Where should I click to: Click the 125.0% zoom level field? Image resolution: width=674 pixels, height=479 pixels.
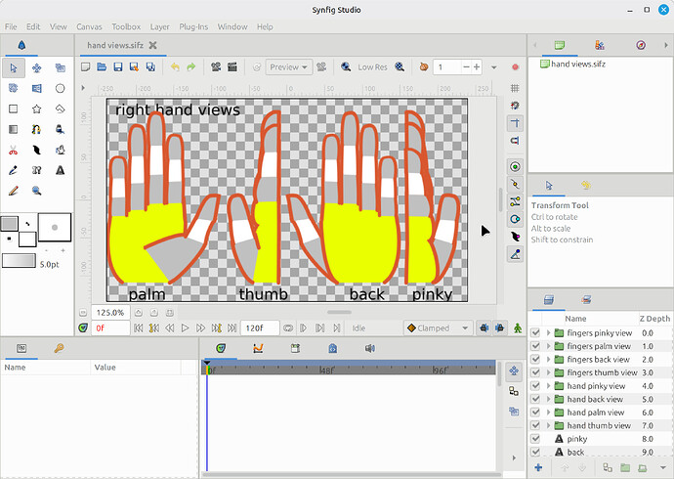(110, 313)
